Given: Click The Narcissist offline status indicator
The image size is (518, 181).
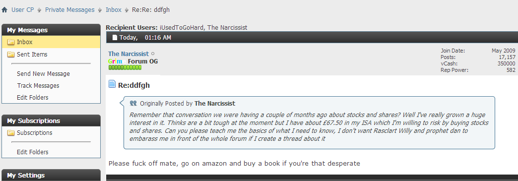Looking at the screenshot, I should pos(153,54).
